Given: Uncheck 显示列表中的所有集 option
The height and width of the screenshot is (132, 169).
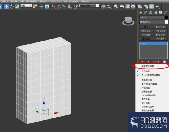Looking at the screenshot, I should [152, 75].
